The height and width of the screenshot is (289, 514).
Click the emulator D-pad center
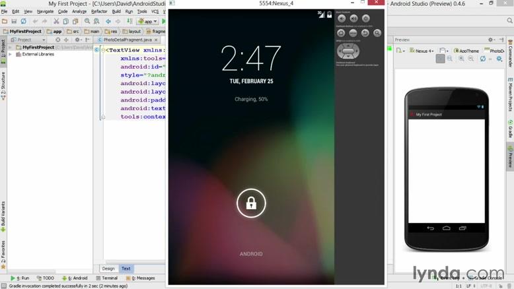pyautogui.click(x=348, y=51)
